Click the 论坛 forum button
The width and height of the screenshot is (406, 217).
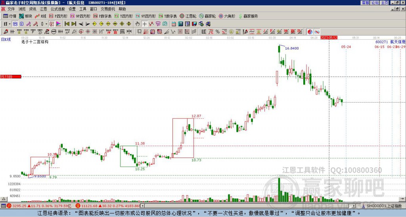tap(375, 3)
